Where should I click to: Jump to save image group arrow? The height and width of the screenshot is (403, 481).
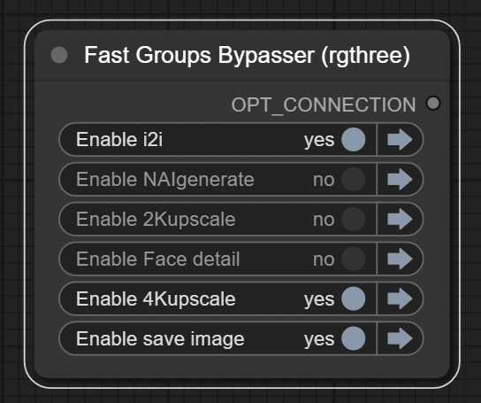[400, 338]
